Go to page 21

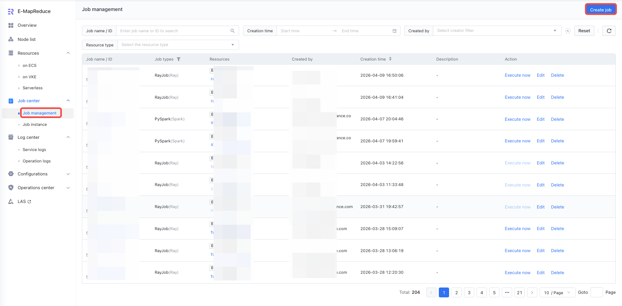tap(520, 293)
